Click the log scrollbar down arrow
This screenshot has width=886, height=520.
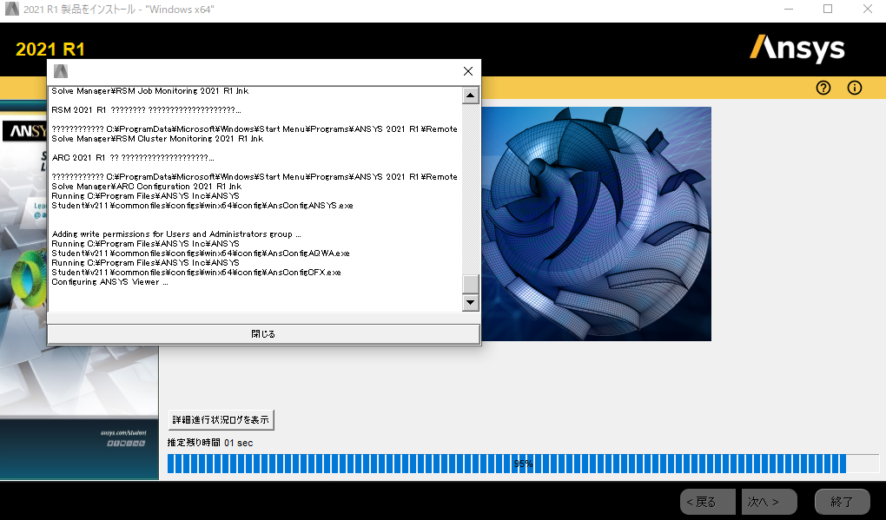click(471, 303)
